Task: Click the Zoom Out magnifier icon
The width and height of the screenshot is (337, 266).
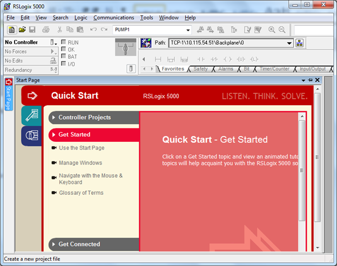Action: (x=282, y=30)
